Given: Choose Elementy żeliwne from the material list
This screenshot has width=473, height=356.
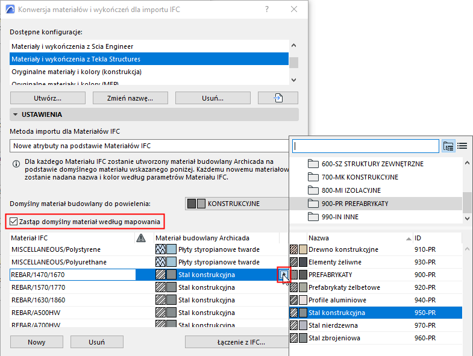Looking at the screenshot, I should [376, 262].
